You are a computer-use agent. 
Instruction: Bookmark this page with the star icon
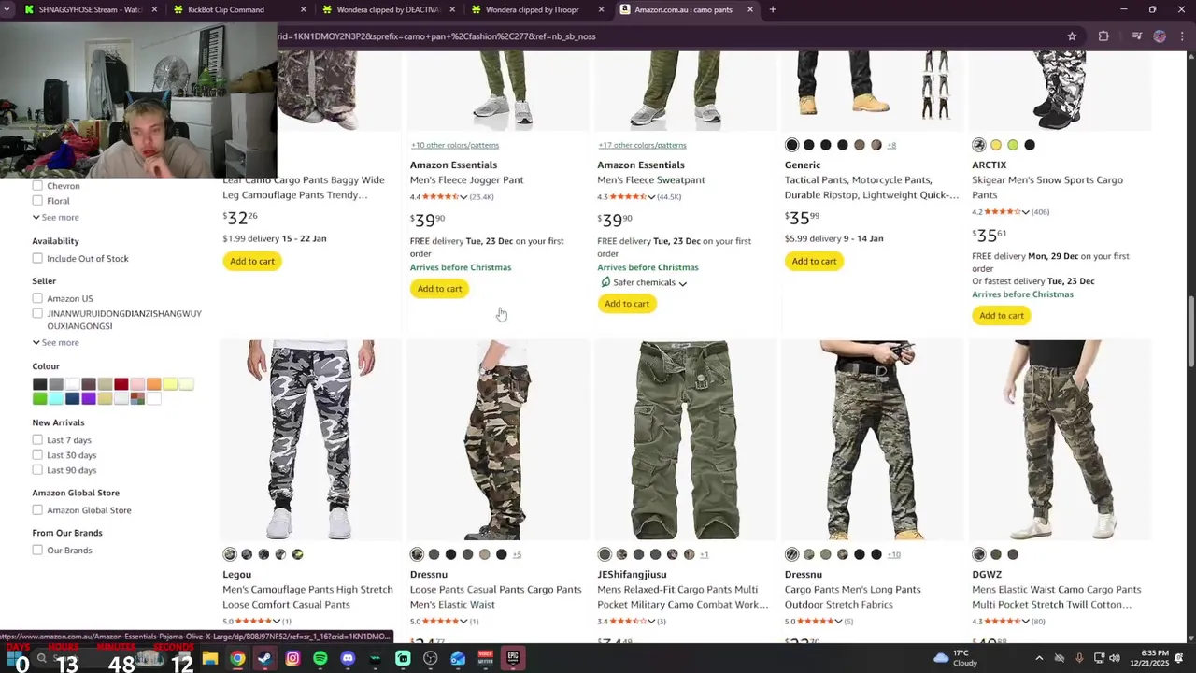coord(1072,36)
